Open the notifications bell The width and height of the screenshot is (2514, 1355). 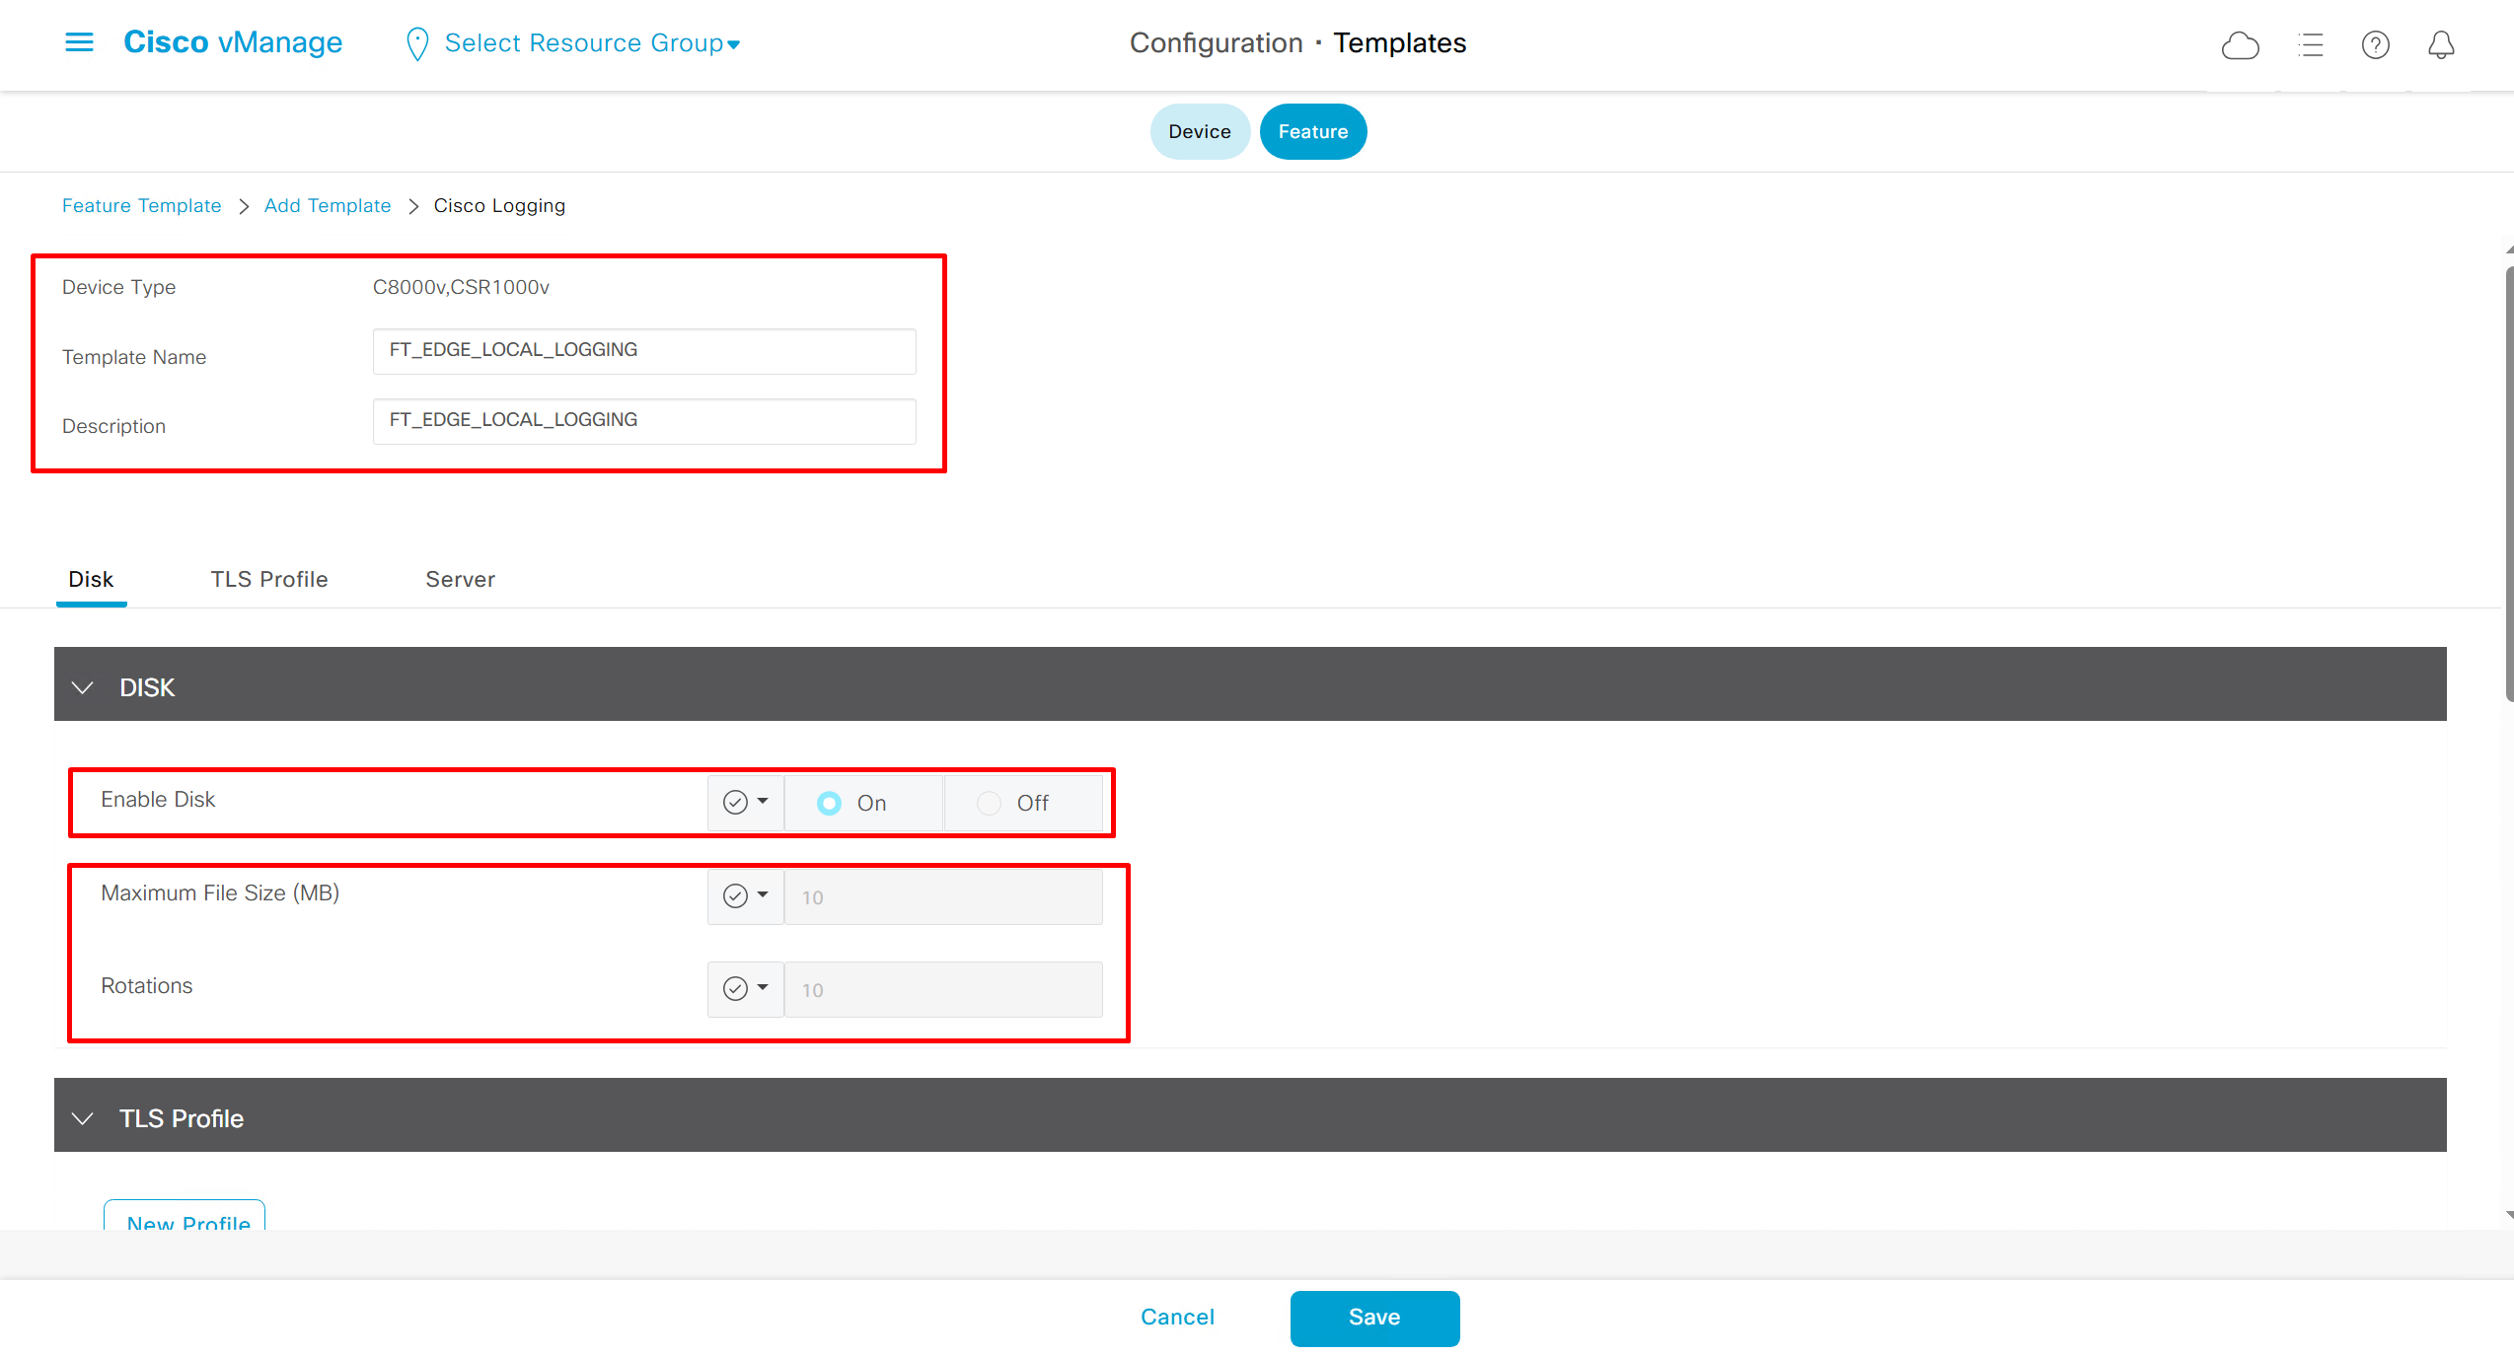click(2441, 45)
